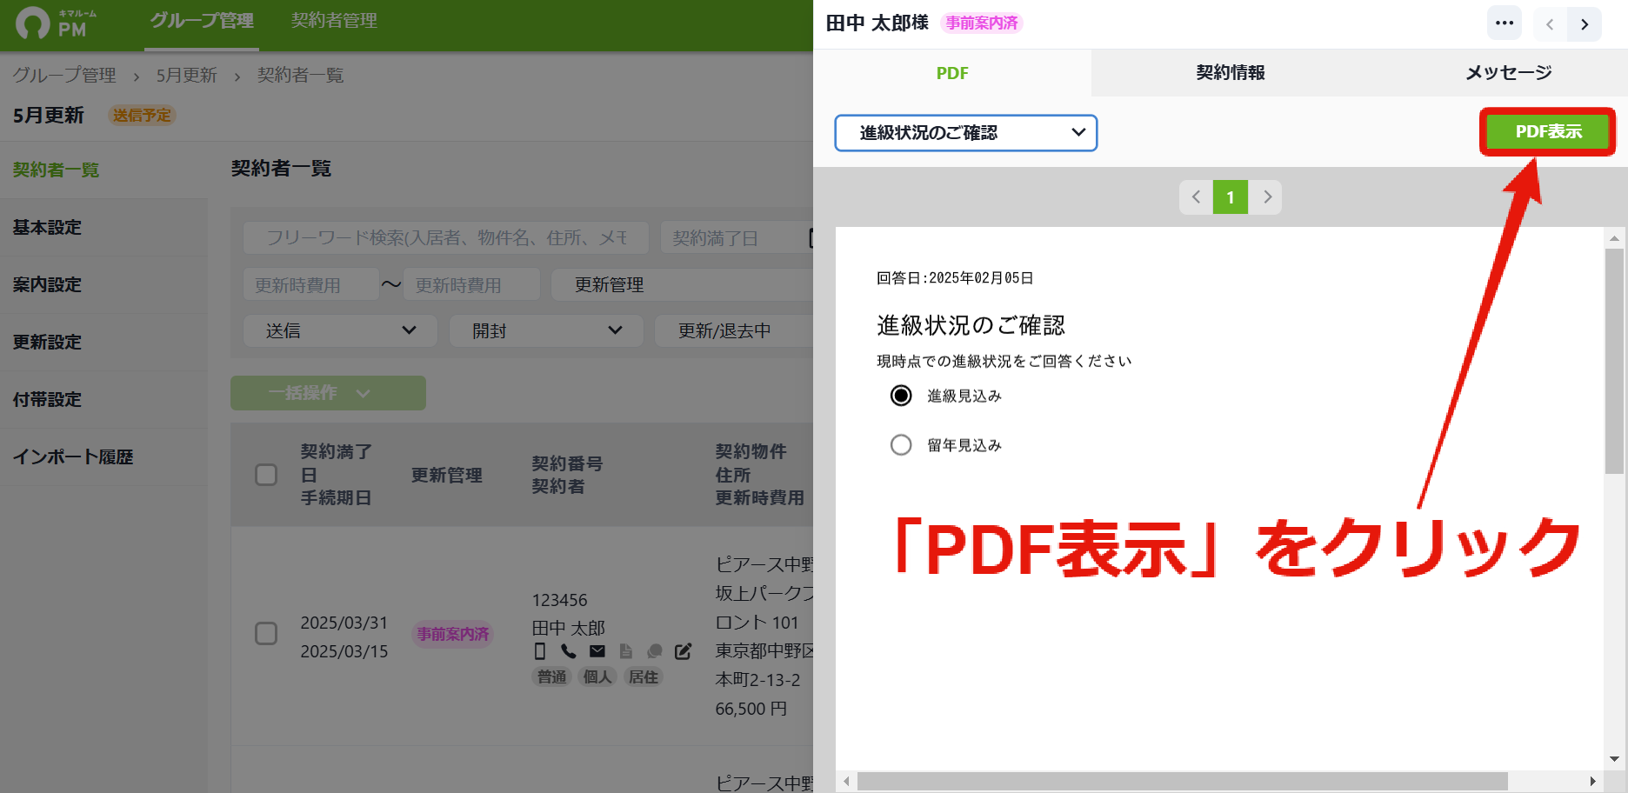The image size is (1628, 793).
Task: Select インポート履歴 in the sidebar
Action: point(103,456)
